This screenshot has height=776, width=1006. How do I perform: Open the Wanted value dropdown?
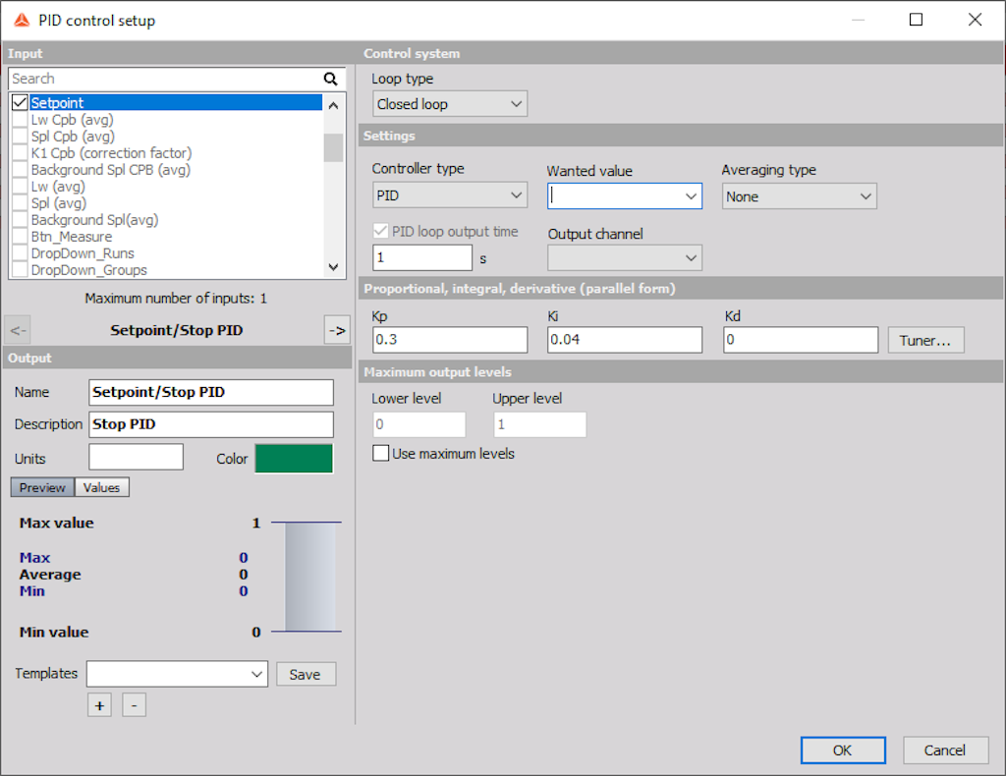click(x=624, y=196)
